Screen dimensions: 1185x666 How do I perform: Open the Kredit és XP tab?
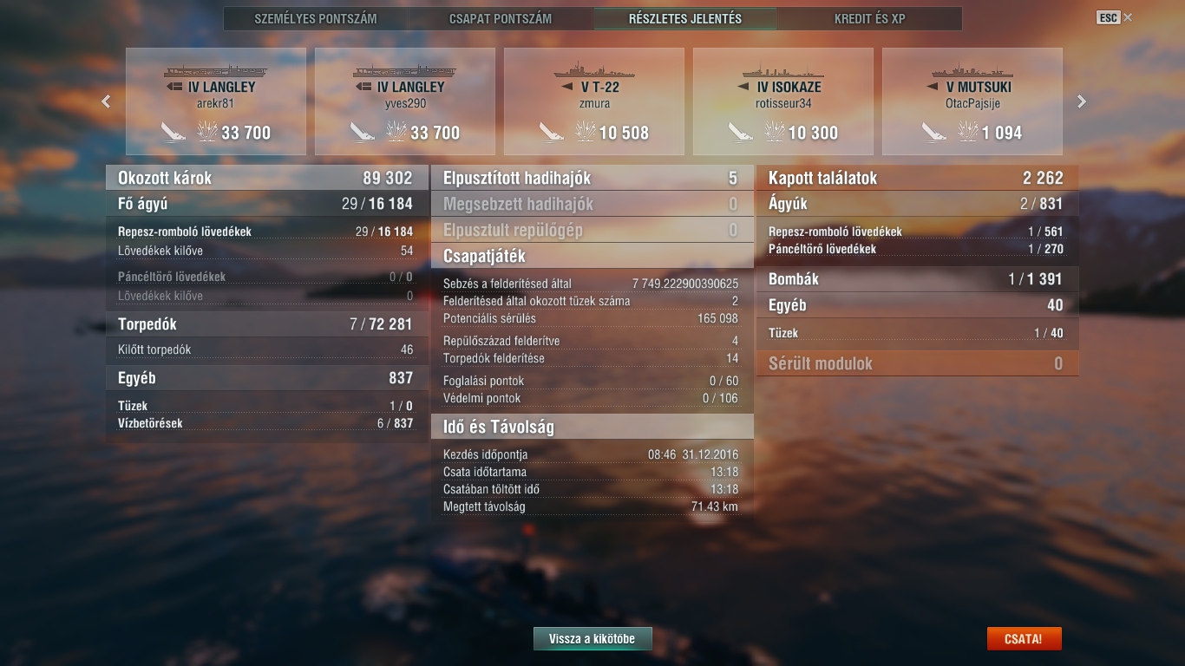(870, 18)
